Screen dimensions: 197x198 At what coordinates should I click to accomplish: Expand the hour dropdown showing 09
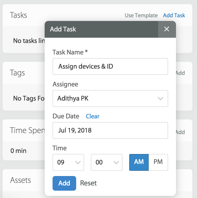(68, 162)
